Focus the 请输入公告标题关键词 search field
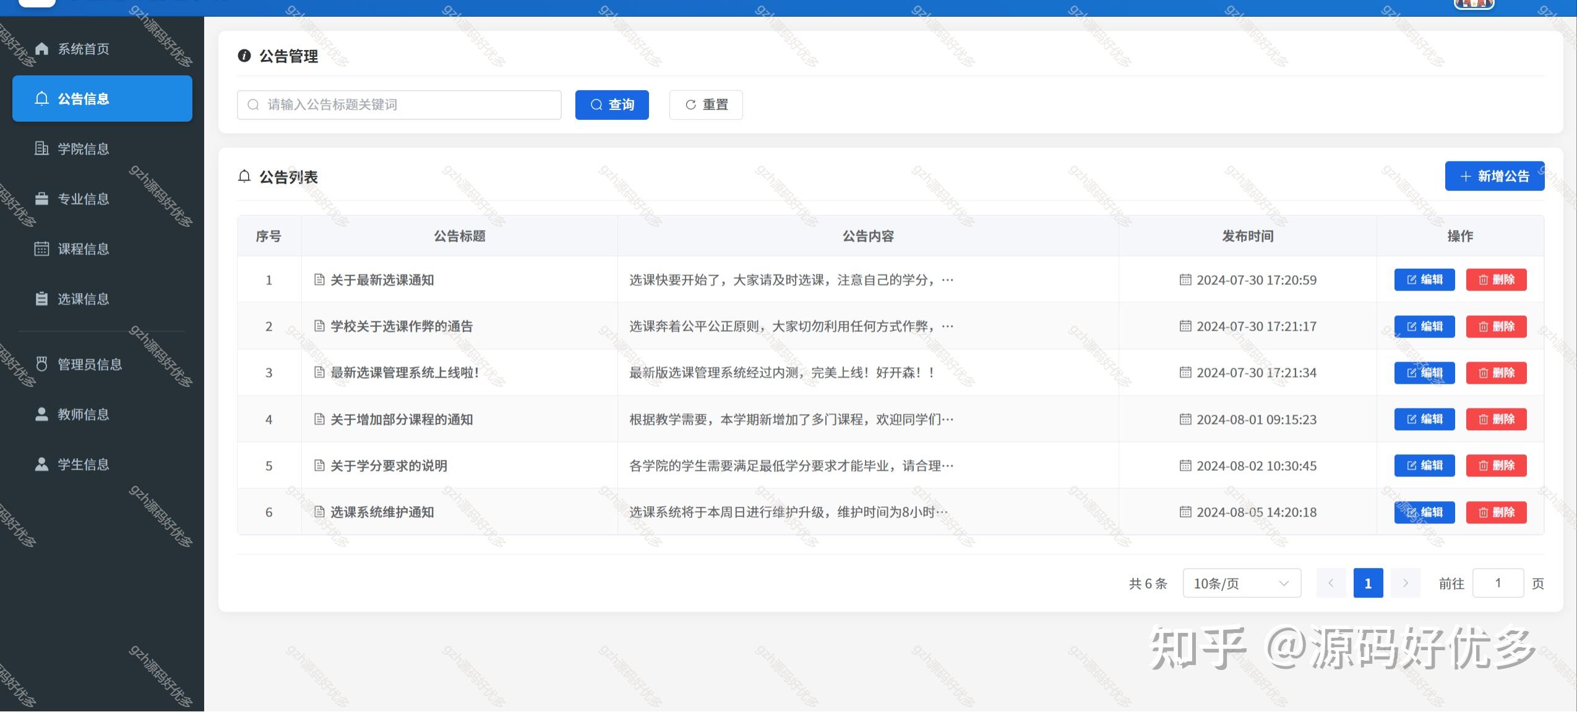The height and width of the screenshot is (712, 1577). click(399, 105)
